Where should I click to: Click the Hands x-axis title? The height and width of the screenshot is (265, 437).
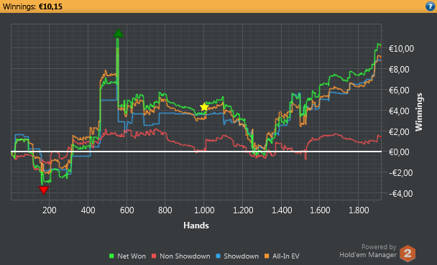pos(196,226)
